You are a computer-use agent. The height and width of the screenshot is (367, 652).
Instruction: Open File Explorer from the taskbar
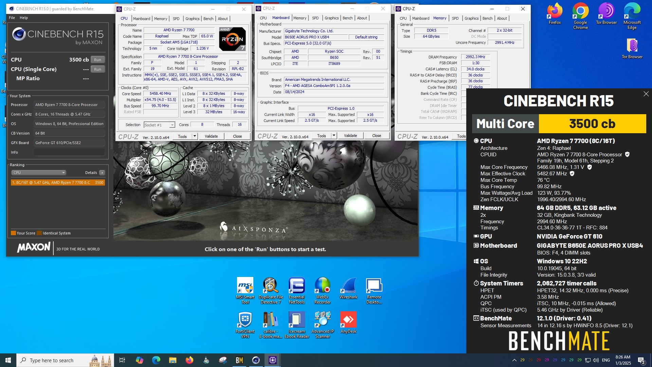click(173, 360)
